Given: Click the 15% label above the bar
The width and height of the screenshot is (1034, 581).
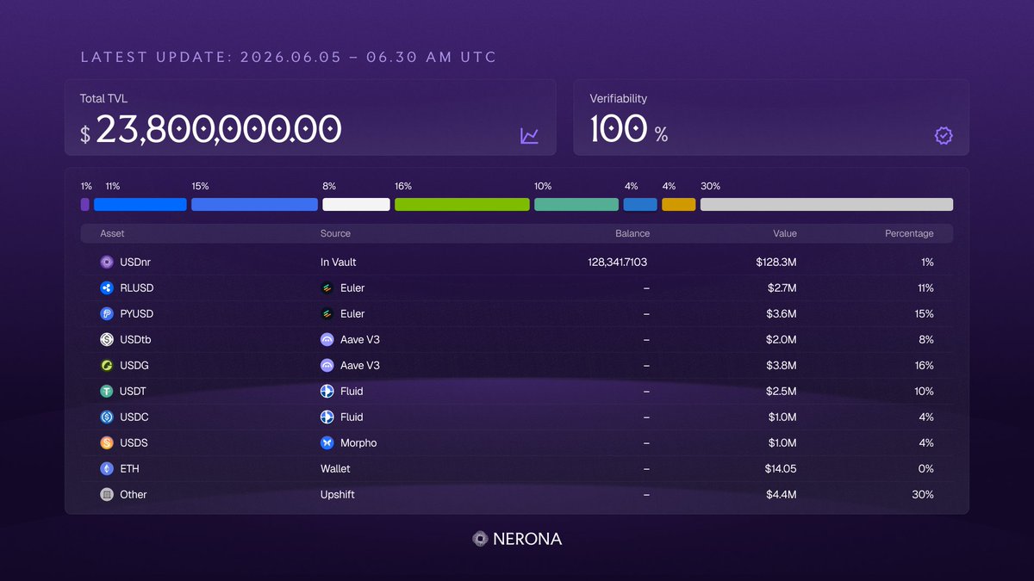Looking at the screenshot, I should point(200,186).
